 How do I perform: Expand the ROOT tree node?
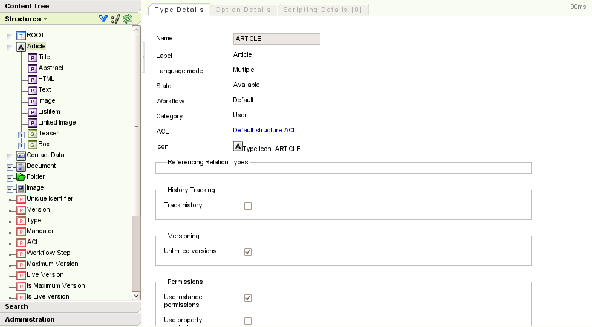coord(10,36)
